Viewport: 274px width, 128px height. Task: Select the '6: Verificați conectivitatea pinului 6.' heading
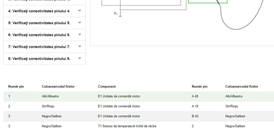click(39, 35)
